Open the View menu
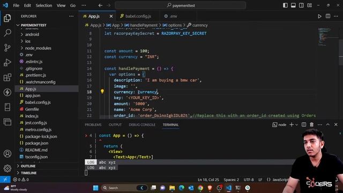The image size is (343, 193). tap(61, 5)
